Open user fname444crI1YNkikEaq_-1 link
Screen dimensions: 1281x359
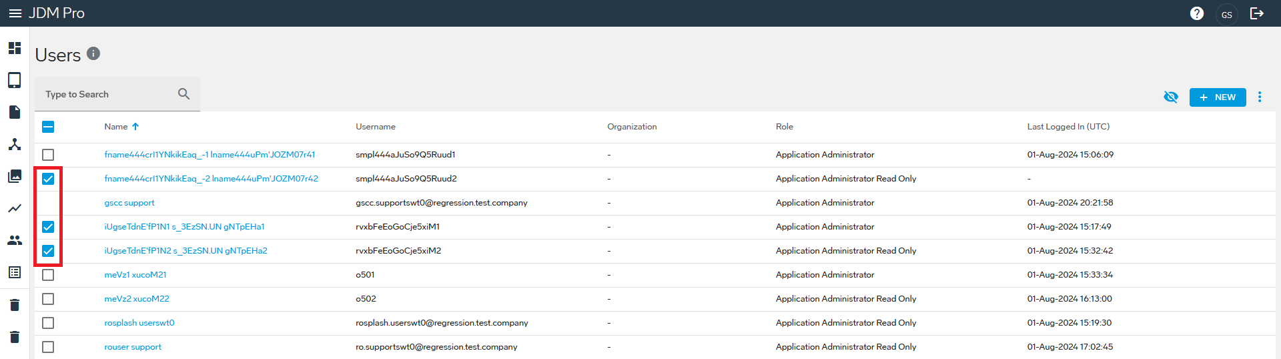tap(209, 155)
